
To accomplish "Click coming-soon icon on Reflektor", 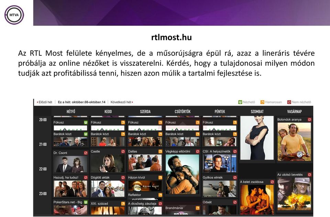I will (x=160, y=195).
